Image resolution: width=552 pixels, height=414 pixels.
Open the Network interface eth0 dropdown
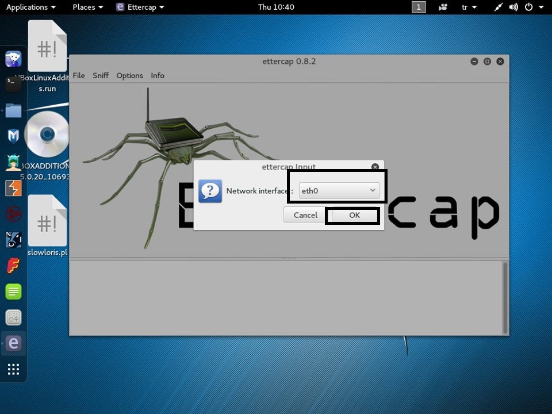pyautogui.click(x=339, y=190)
